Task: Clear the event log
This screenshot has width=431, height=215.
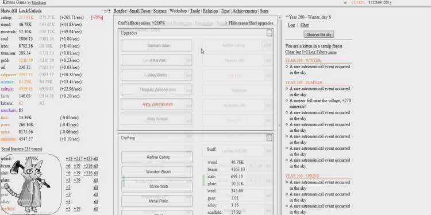Action: click(293, 52)
